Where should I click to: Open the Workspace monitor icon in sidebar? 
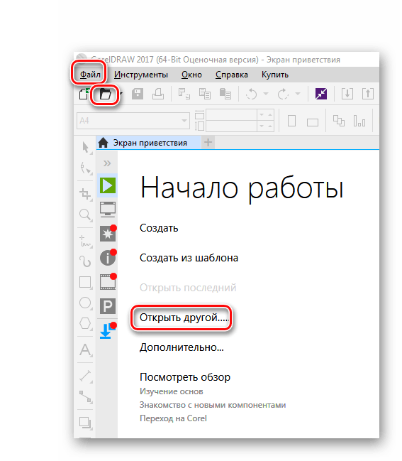coord(108,210)
